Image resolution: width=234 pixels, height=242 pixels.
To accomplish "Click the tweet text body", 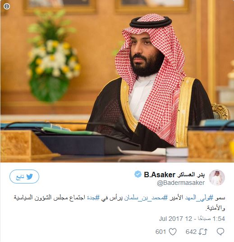I will (119, 203).
